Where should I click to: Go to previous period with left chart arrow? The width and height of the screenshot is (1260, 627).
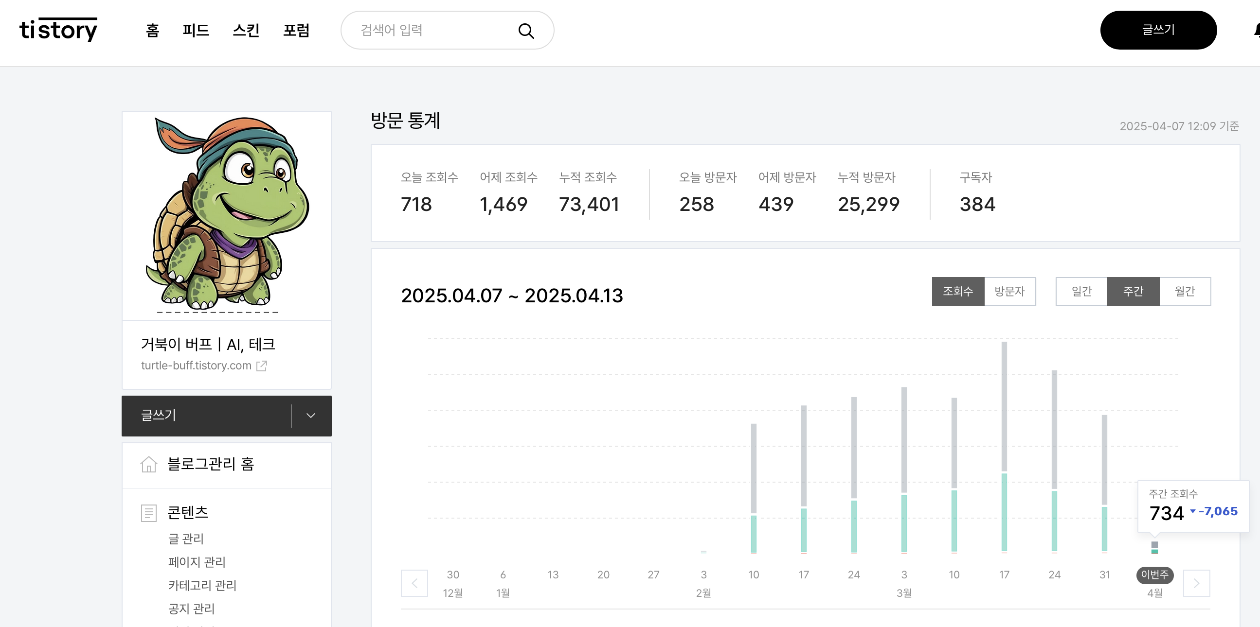coord(414,583)
